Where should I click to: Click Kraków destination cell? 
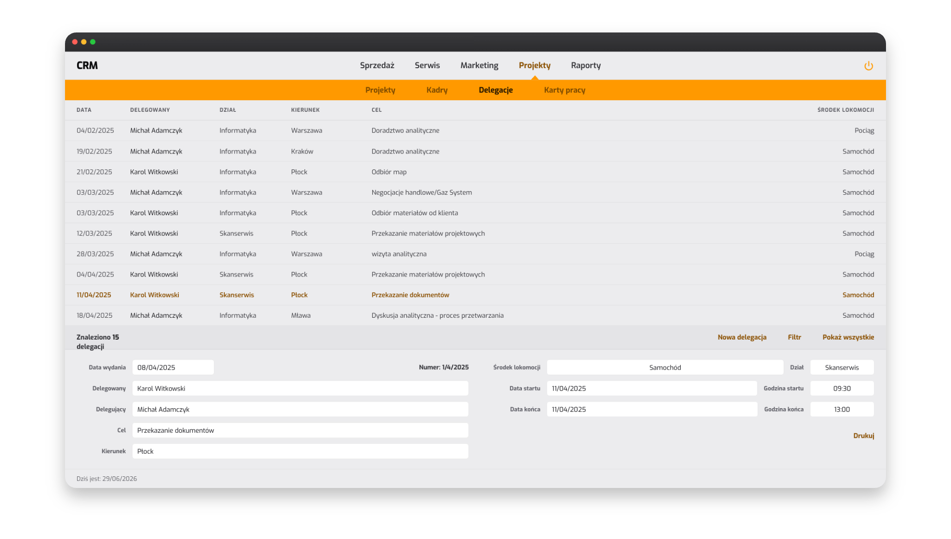point(302,151)
